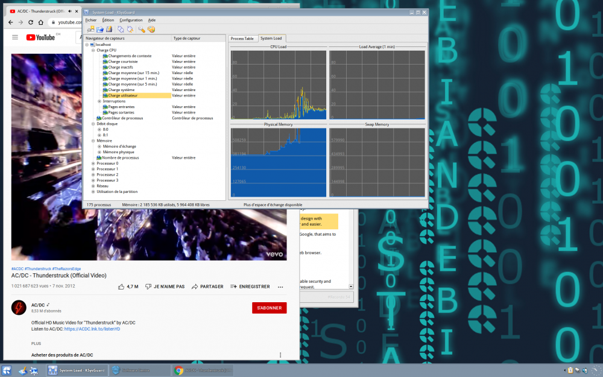603x377 pixels.
Task: Click the red S'ABONNER button
Action: [269, 308]
